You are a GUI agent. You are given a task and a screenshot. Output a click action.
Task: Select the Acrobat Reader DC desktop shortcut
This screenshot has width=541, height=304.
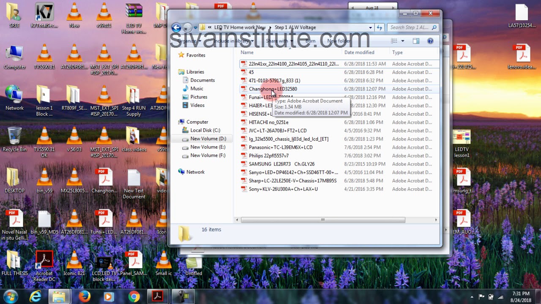click(44, 266)
